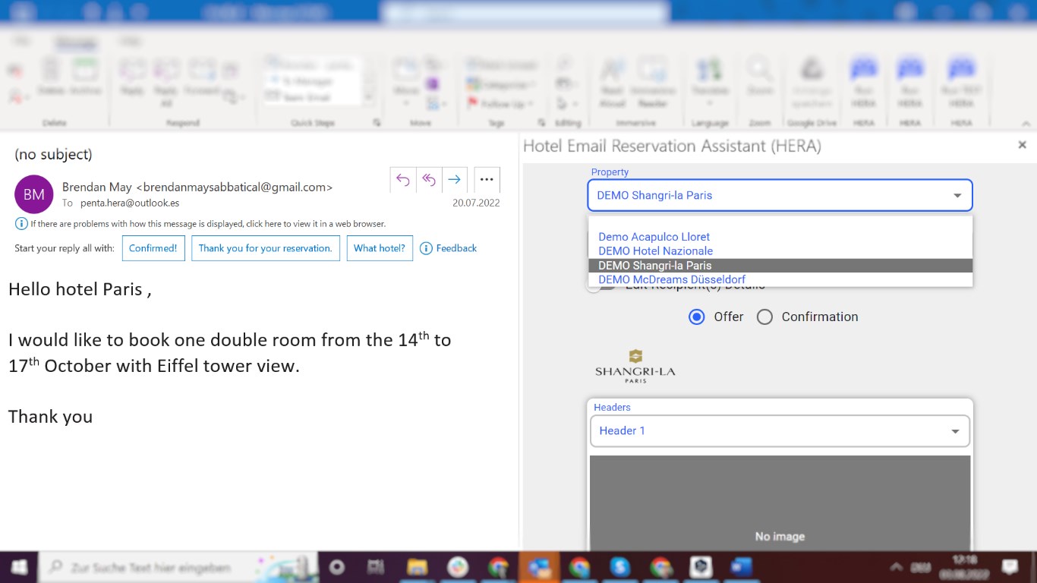
Task: Click the Archive icon in the ribbon
Action: click(x=85, y=77)
